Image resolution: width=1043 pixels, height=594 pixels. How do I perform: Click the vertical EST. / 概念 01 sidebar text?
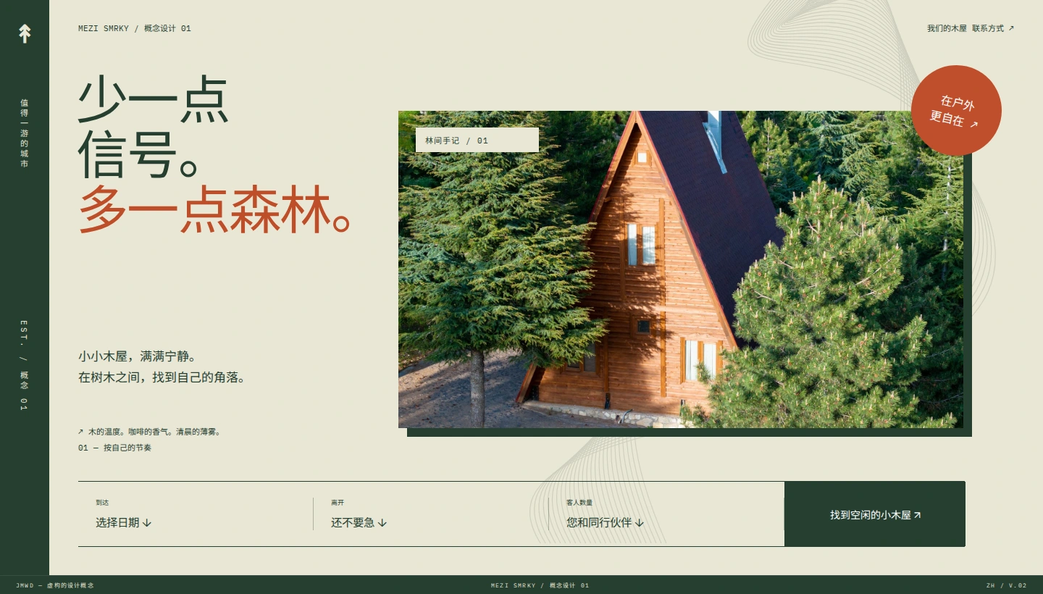coord(25,365)
